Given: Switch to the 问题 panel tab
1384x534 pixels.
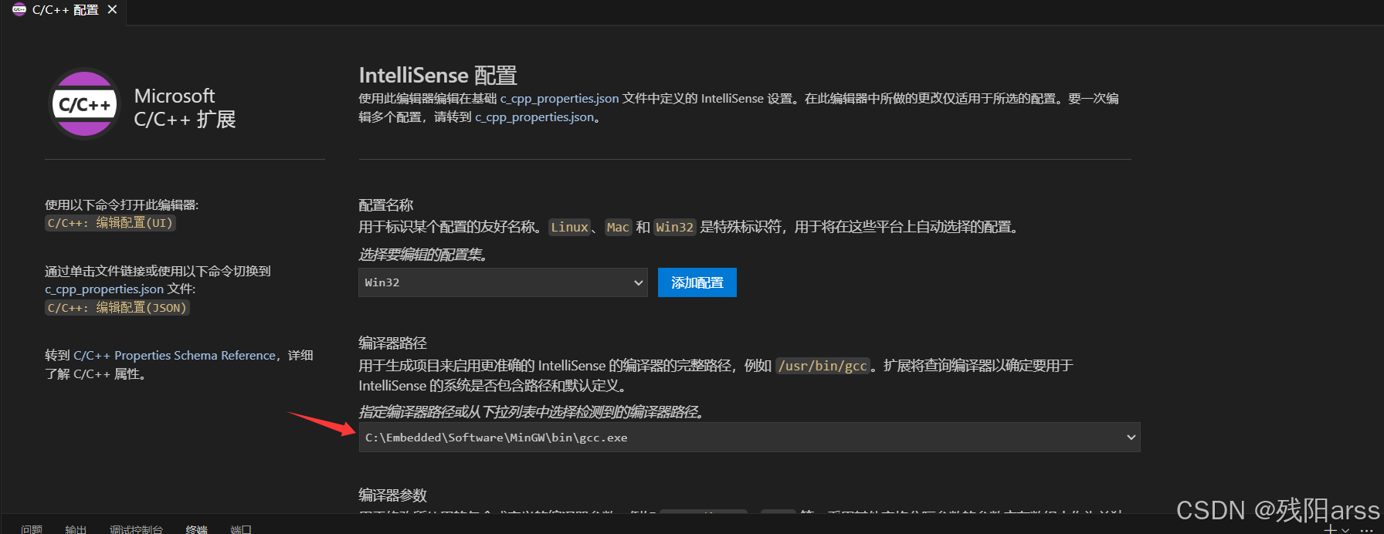Looking at the screenshot, I should (x=32, y=529).
